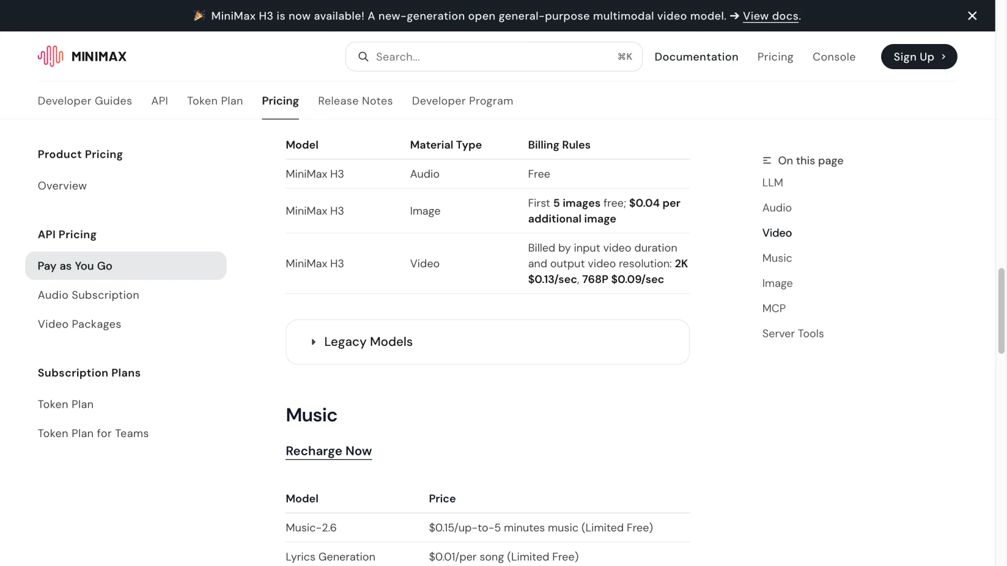Click the MINIMAX wordmark text
Viewport: 1007px width, 566px height.
coord(99,57)
